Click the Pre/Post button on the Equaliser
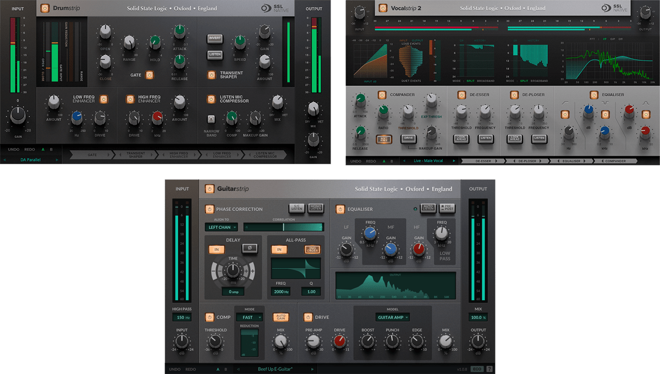The height and width of the screenshot is (374, 660). 448,208
